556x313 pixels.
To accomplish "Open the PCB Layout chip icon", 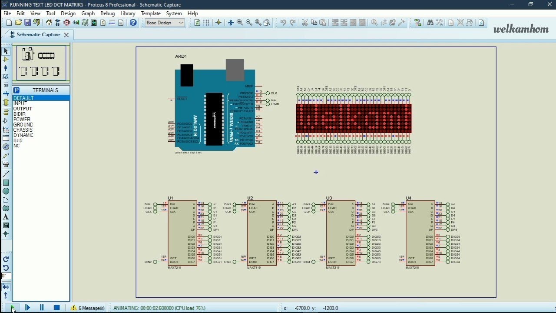I will pos(67,23).
